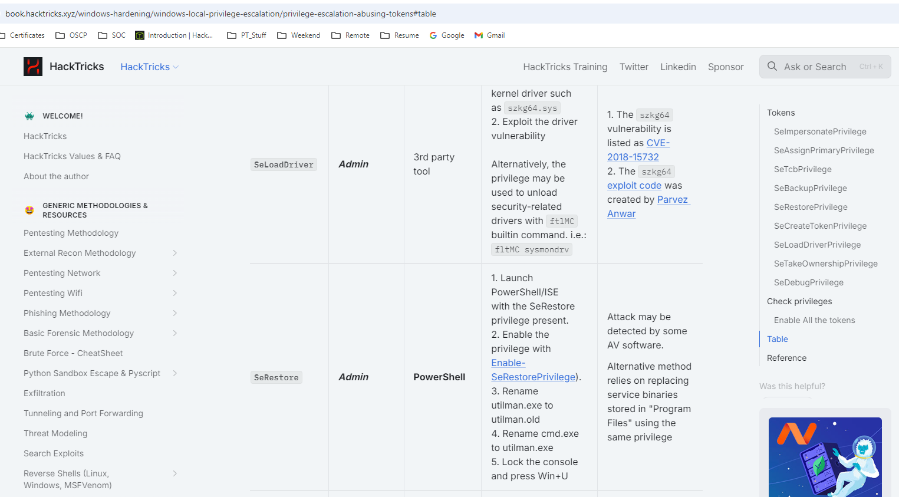899x497 pixels.
Task: Open Enable-SeRestorePrivilege link
Action: [x=534, y=370]
